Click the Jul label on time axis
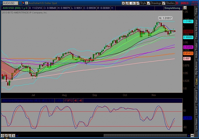 click(x=33, y=95)
